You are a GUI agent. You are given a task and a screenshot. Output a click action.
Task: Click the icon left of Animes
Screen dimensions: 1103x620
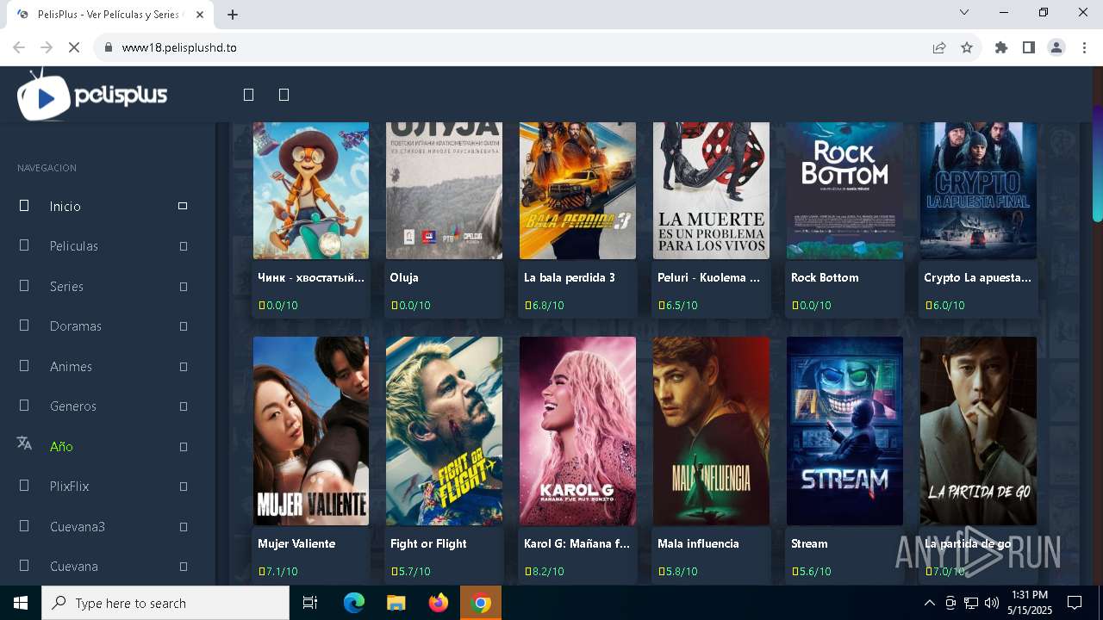point(24,365)
